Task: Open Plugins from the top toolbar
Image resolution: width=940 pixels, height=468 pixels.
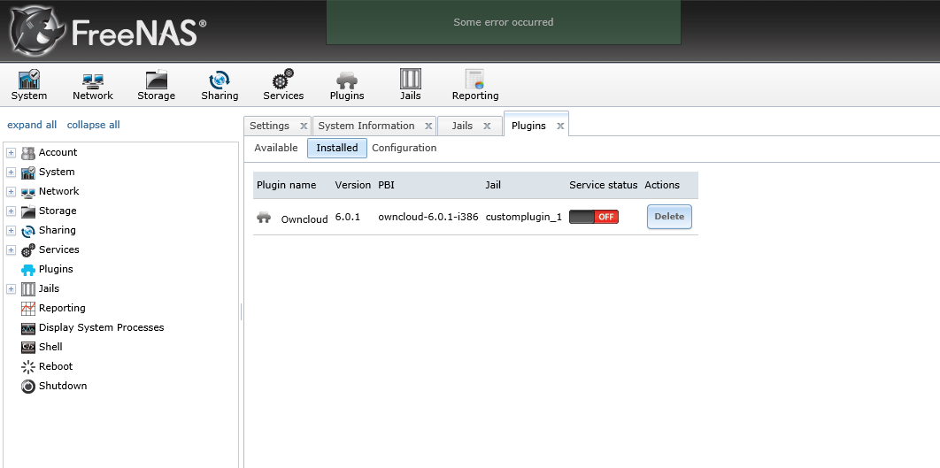Action: (346, 85)
